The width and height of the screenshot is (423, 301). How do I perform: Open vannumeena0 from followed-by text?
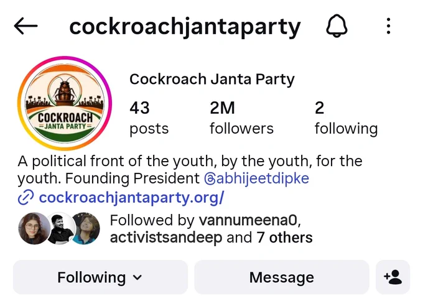coord(248,220)
